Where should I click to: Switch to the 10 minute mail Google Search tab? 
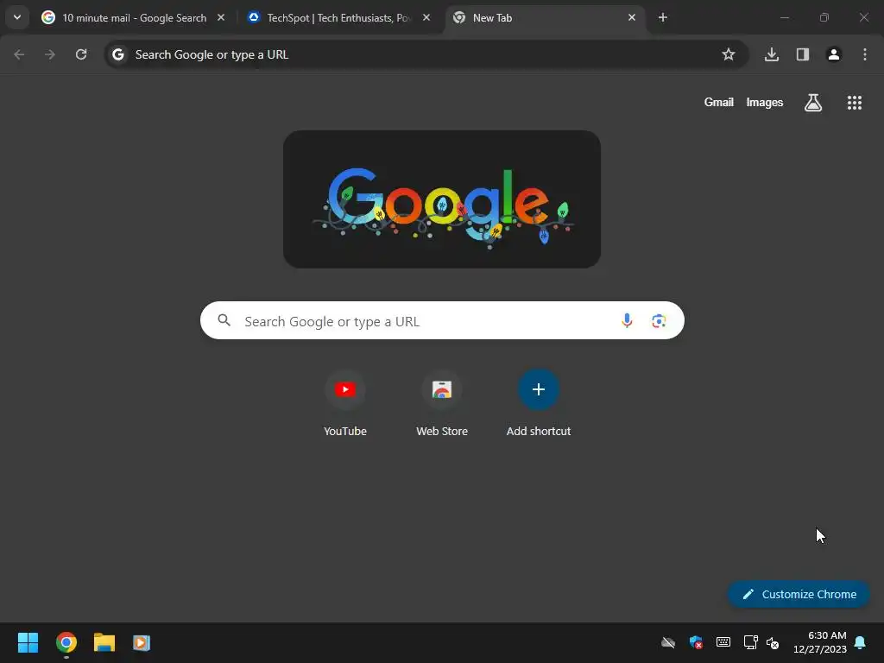[134, 18]
